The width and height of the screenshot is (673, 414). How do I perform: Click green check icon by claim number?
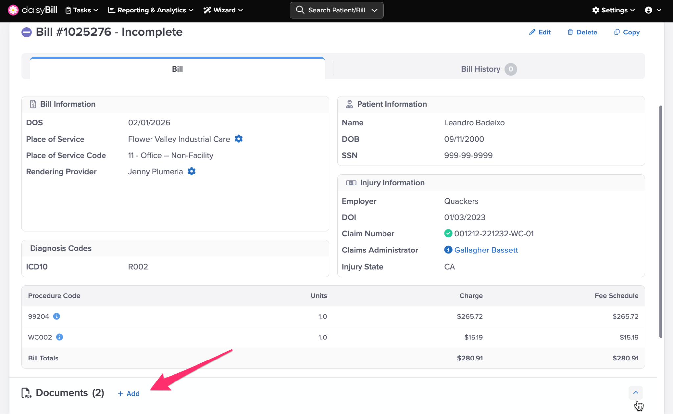tap(448, 233)
